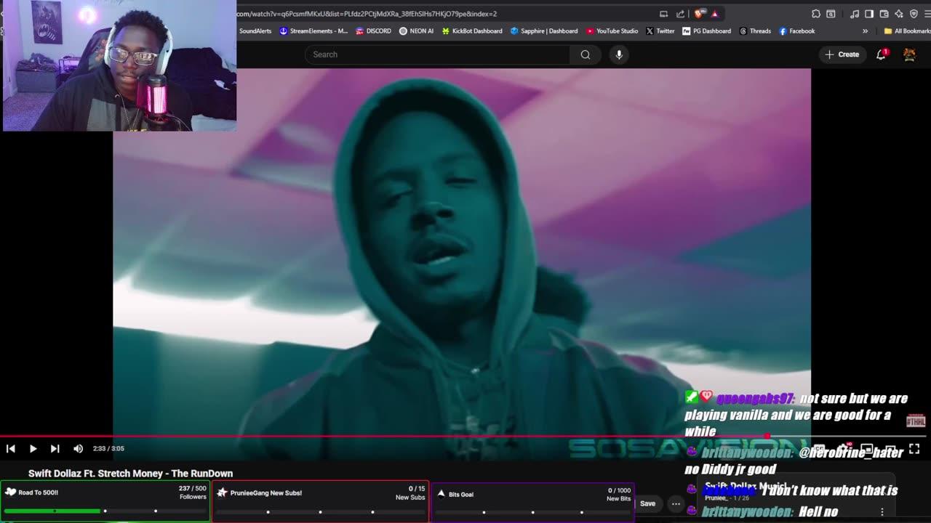
Task: Click the tab search icon in the toolbar
Action: pyautogui.click(x=831, y=14)
